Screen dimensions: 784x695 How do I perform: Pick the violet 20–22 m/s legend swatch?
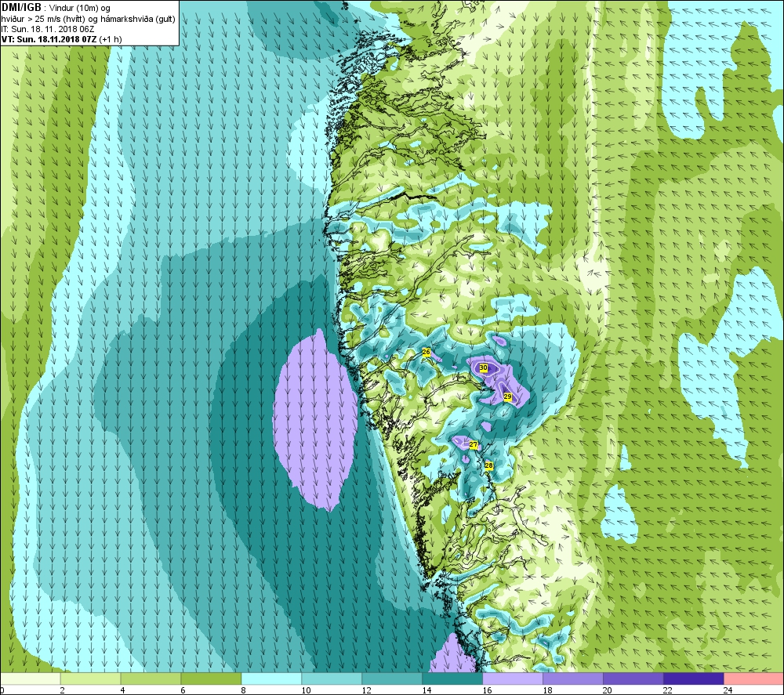coord(633,679)
